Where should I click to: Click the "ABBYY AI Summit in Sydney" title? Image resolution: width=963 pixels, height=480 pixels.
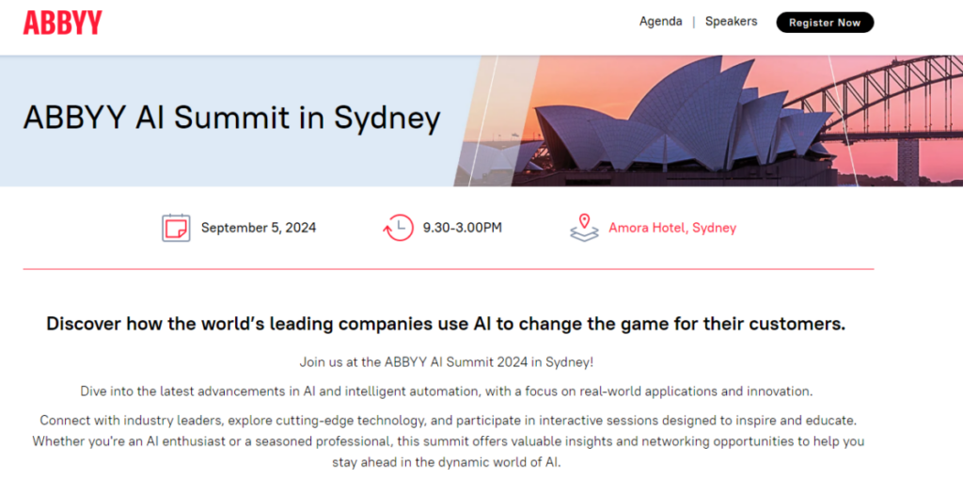tap(231, 119)
